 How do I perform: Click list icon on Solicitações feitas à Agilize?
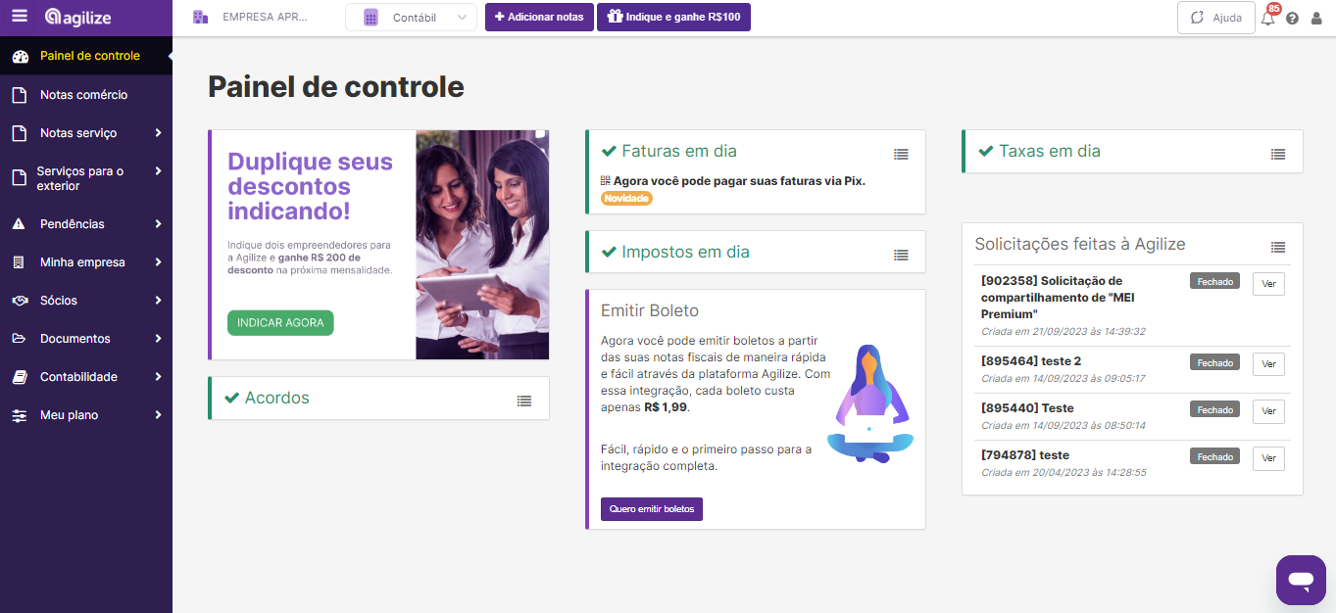point(1278,248)
